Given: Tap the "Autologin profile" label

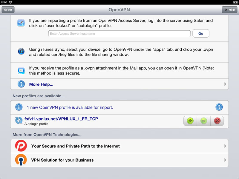Looking at the screenshot, I should click(36, 124).
